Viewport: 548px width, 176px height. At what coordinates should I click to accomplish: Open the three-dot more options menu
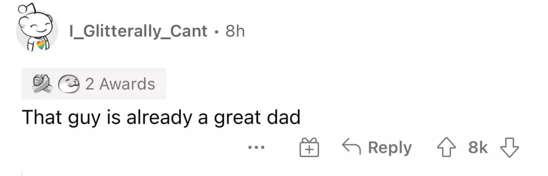coord(256,148)
